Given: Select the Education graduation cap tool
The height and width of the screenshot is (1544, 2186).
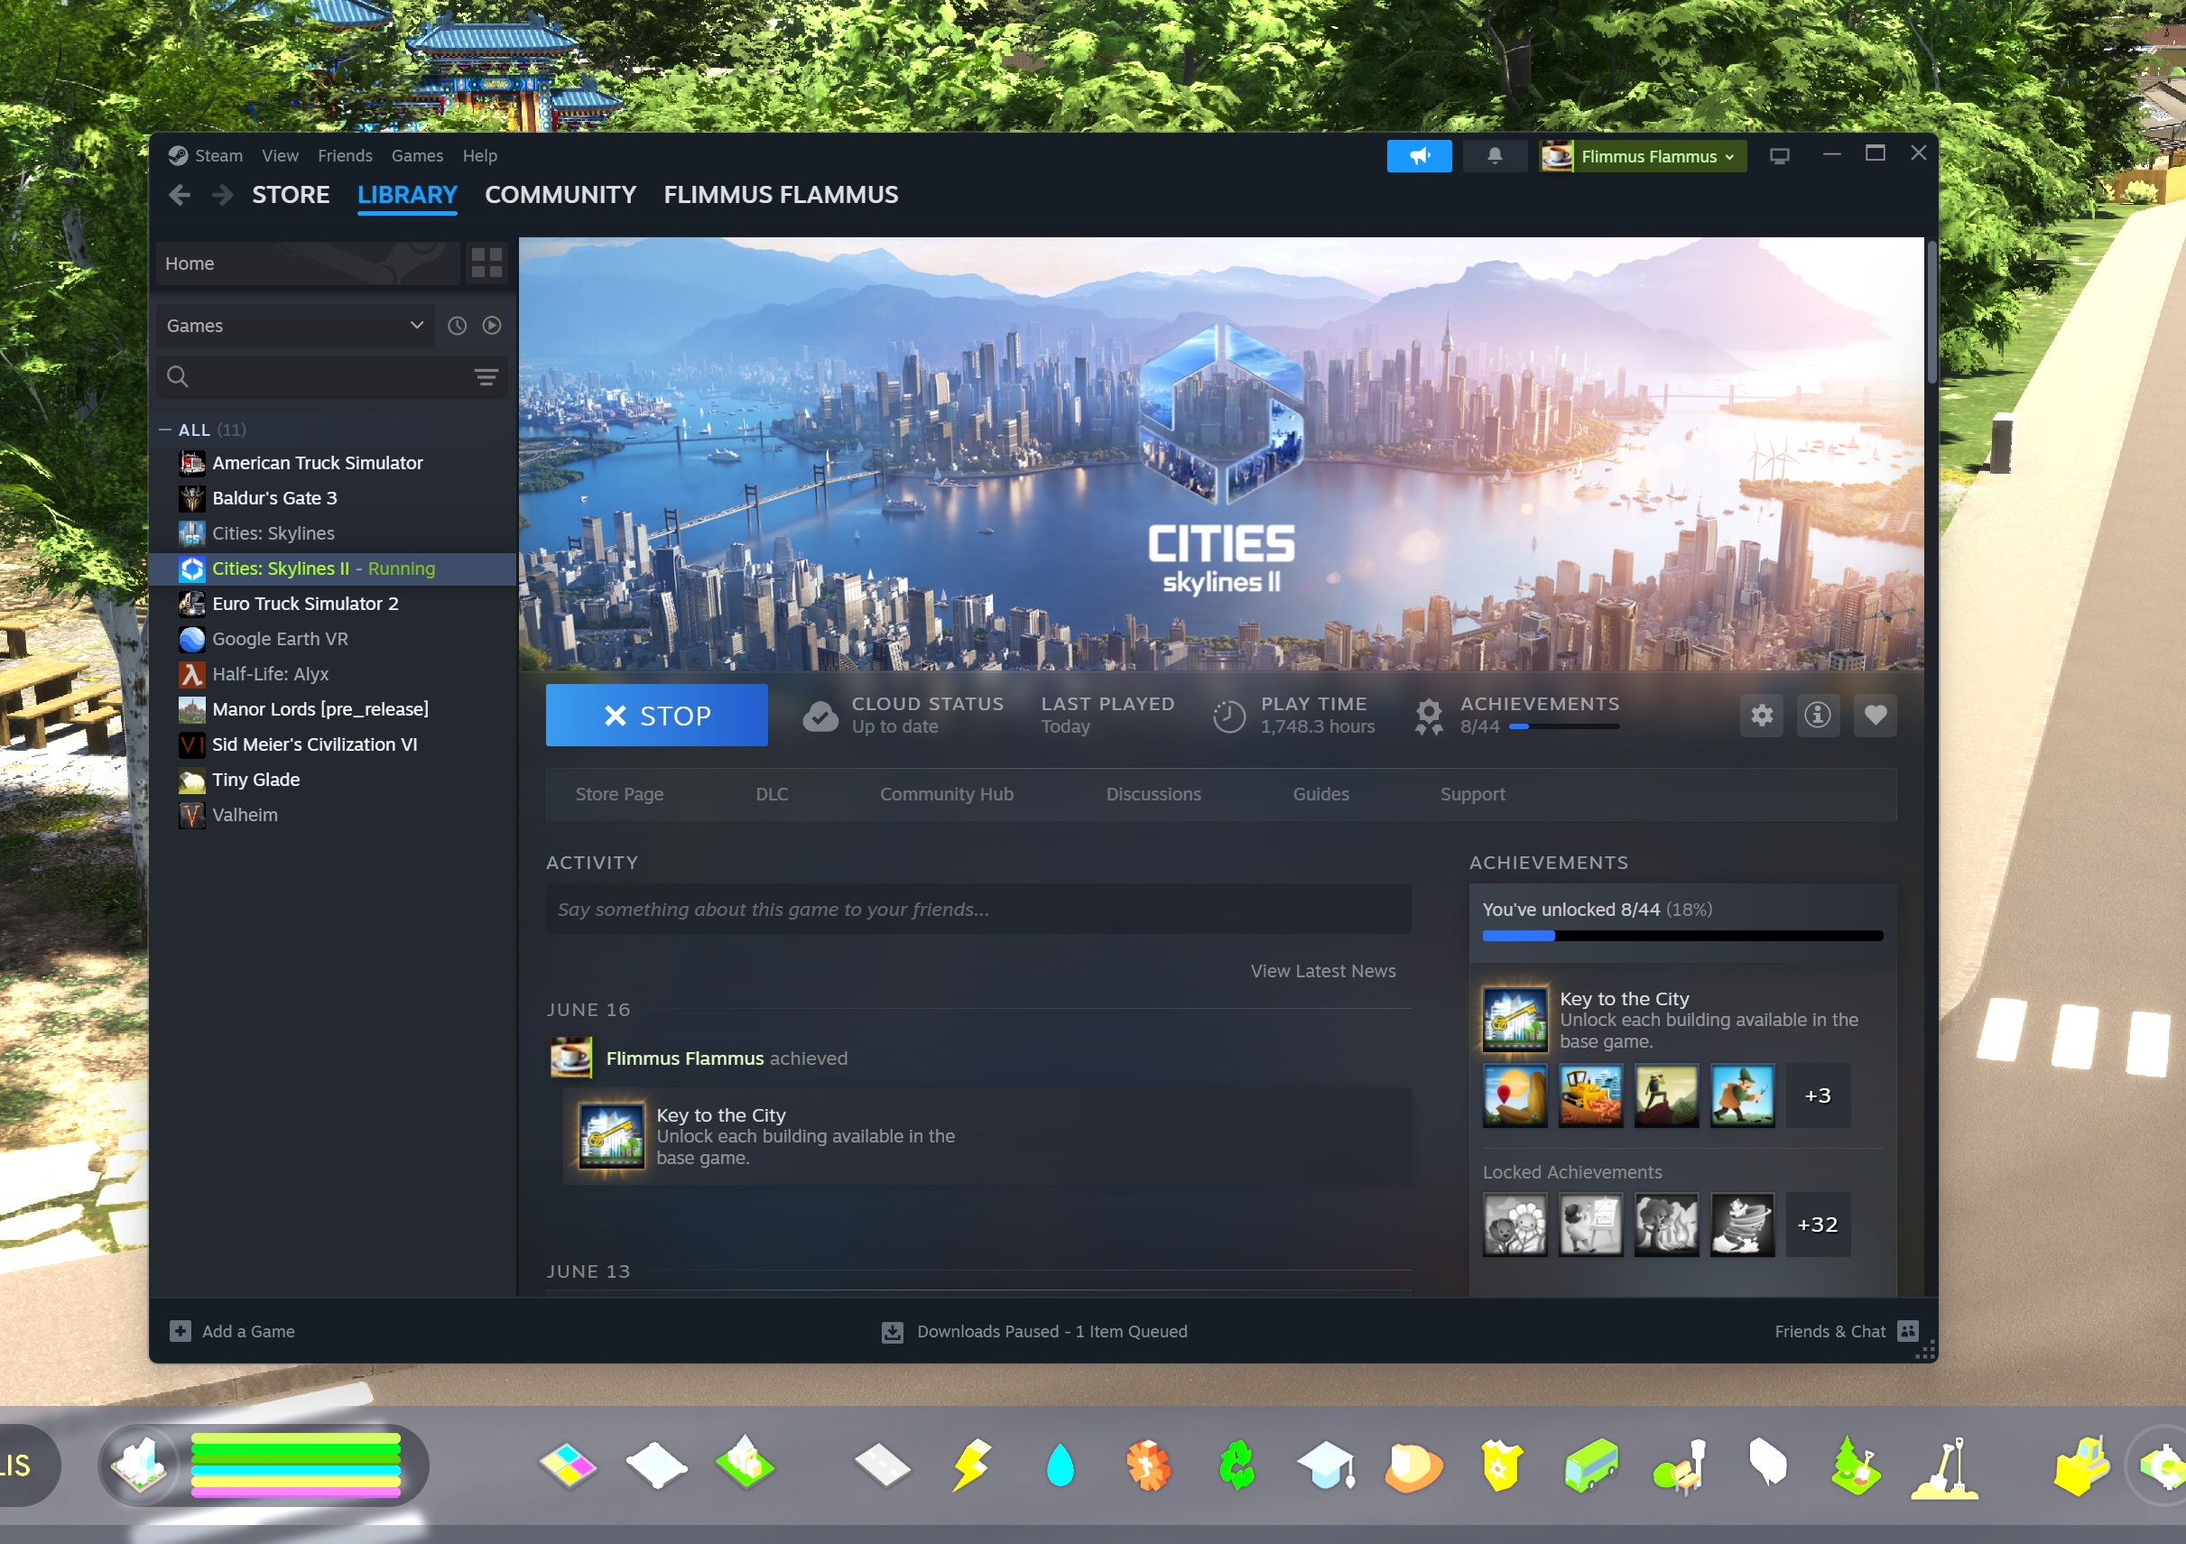Looking at the screenshot, I should (1326, 1466).
